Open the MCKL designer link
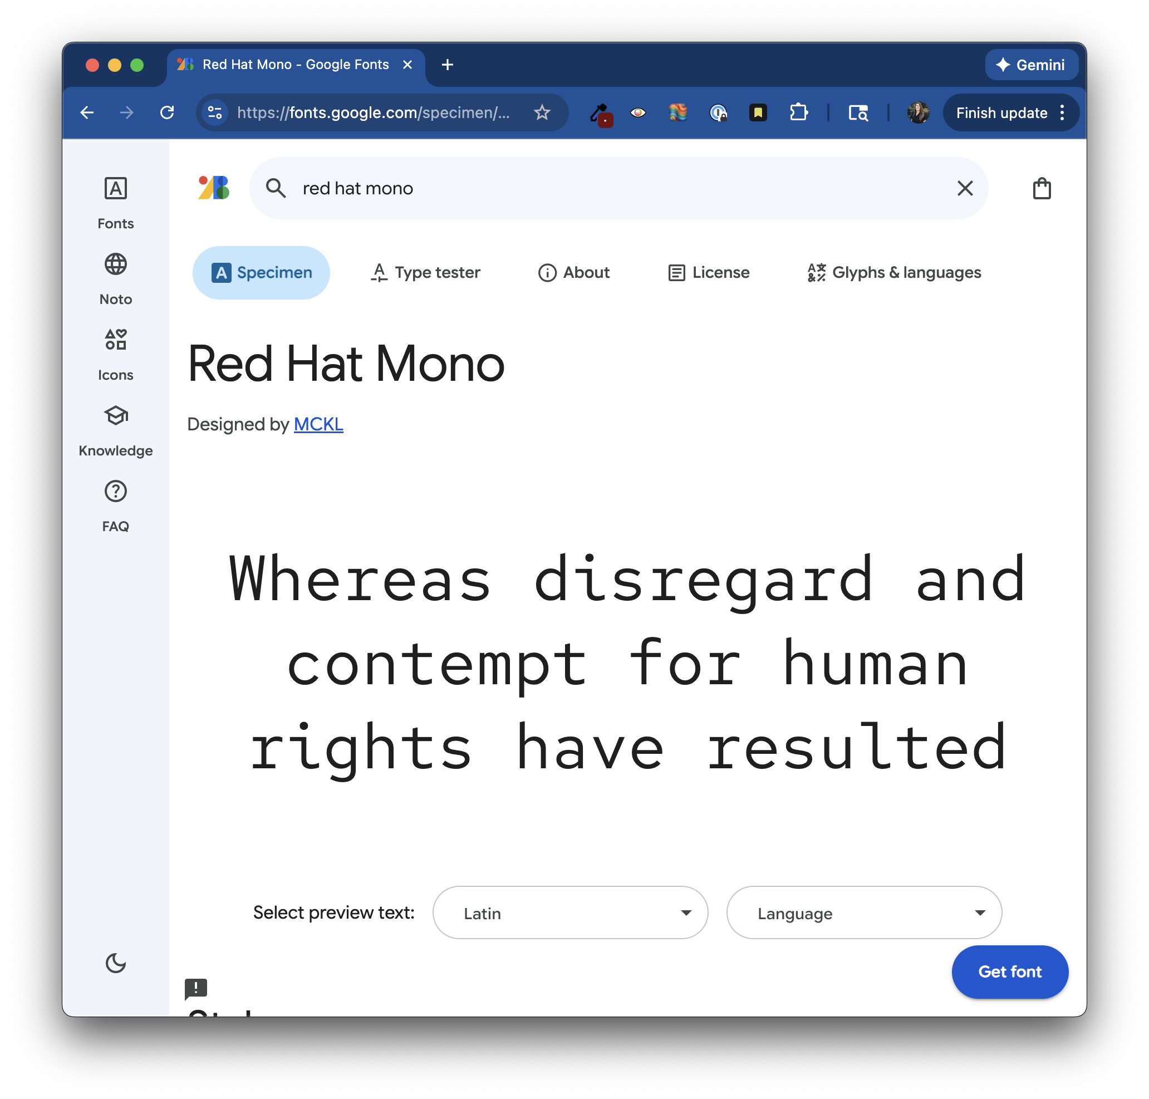1149x1099 pixels. [x=318, y=424]
